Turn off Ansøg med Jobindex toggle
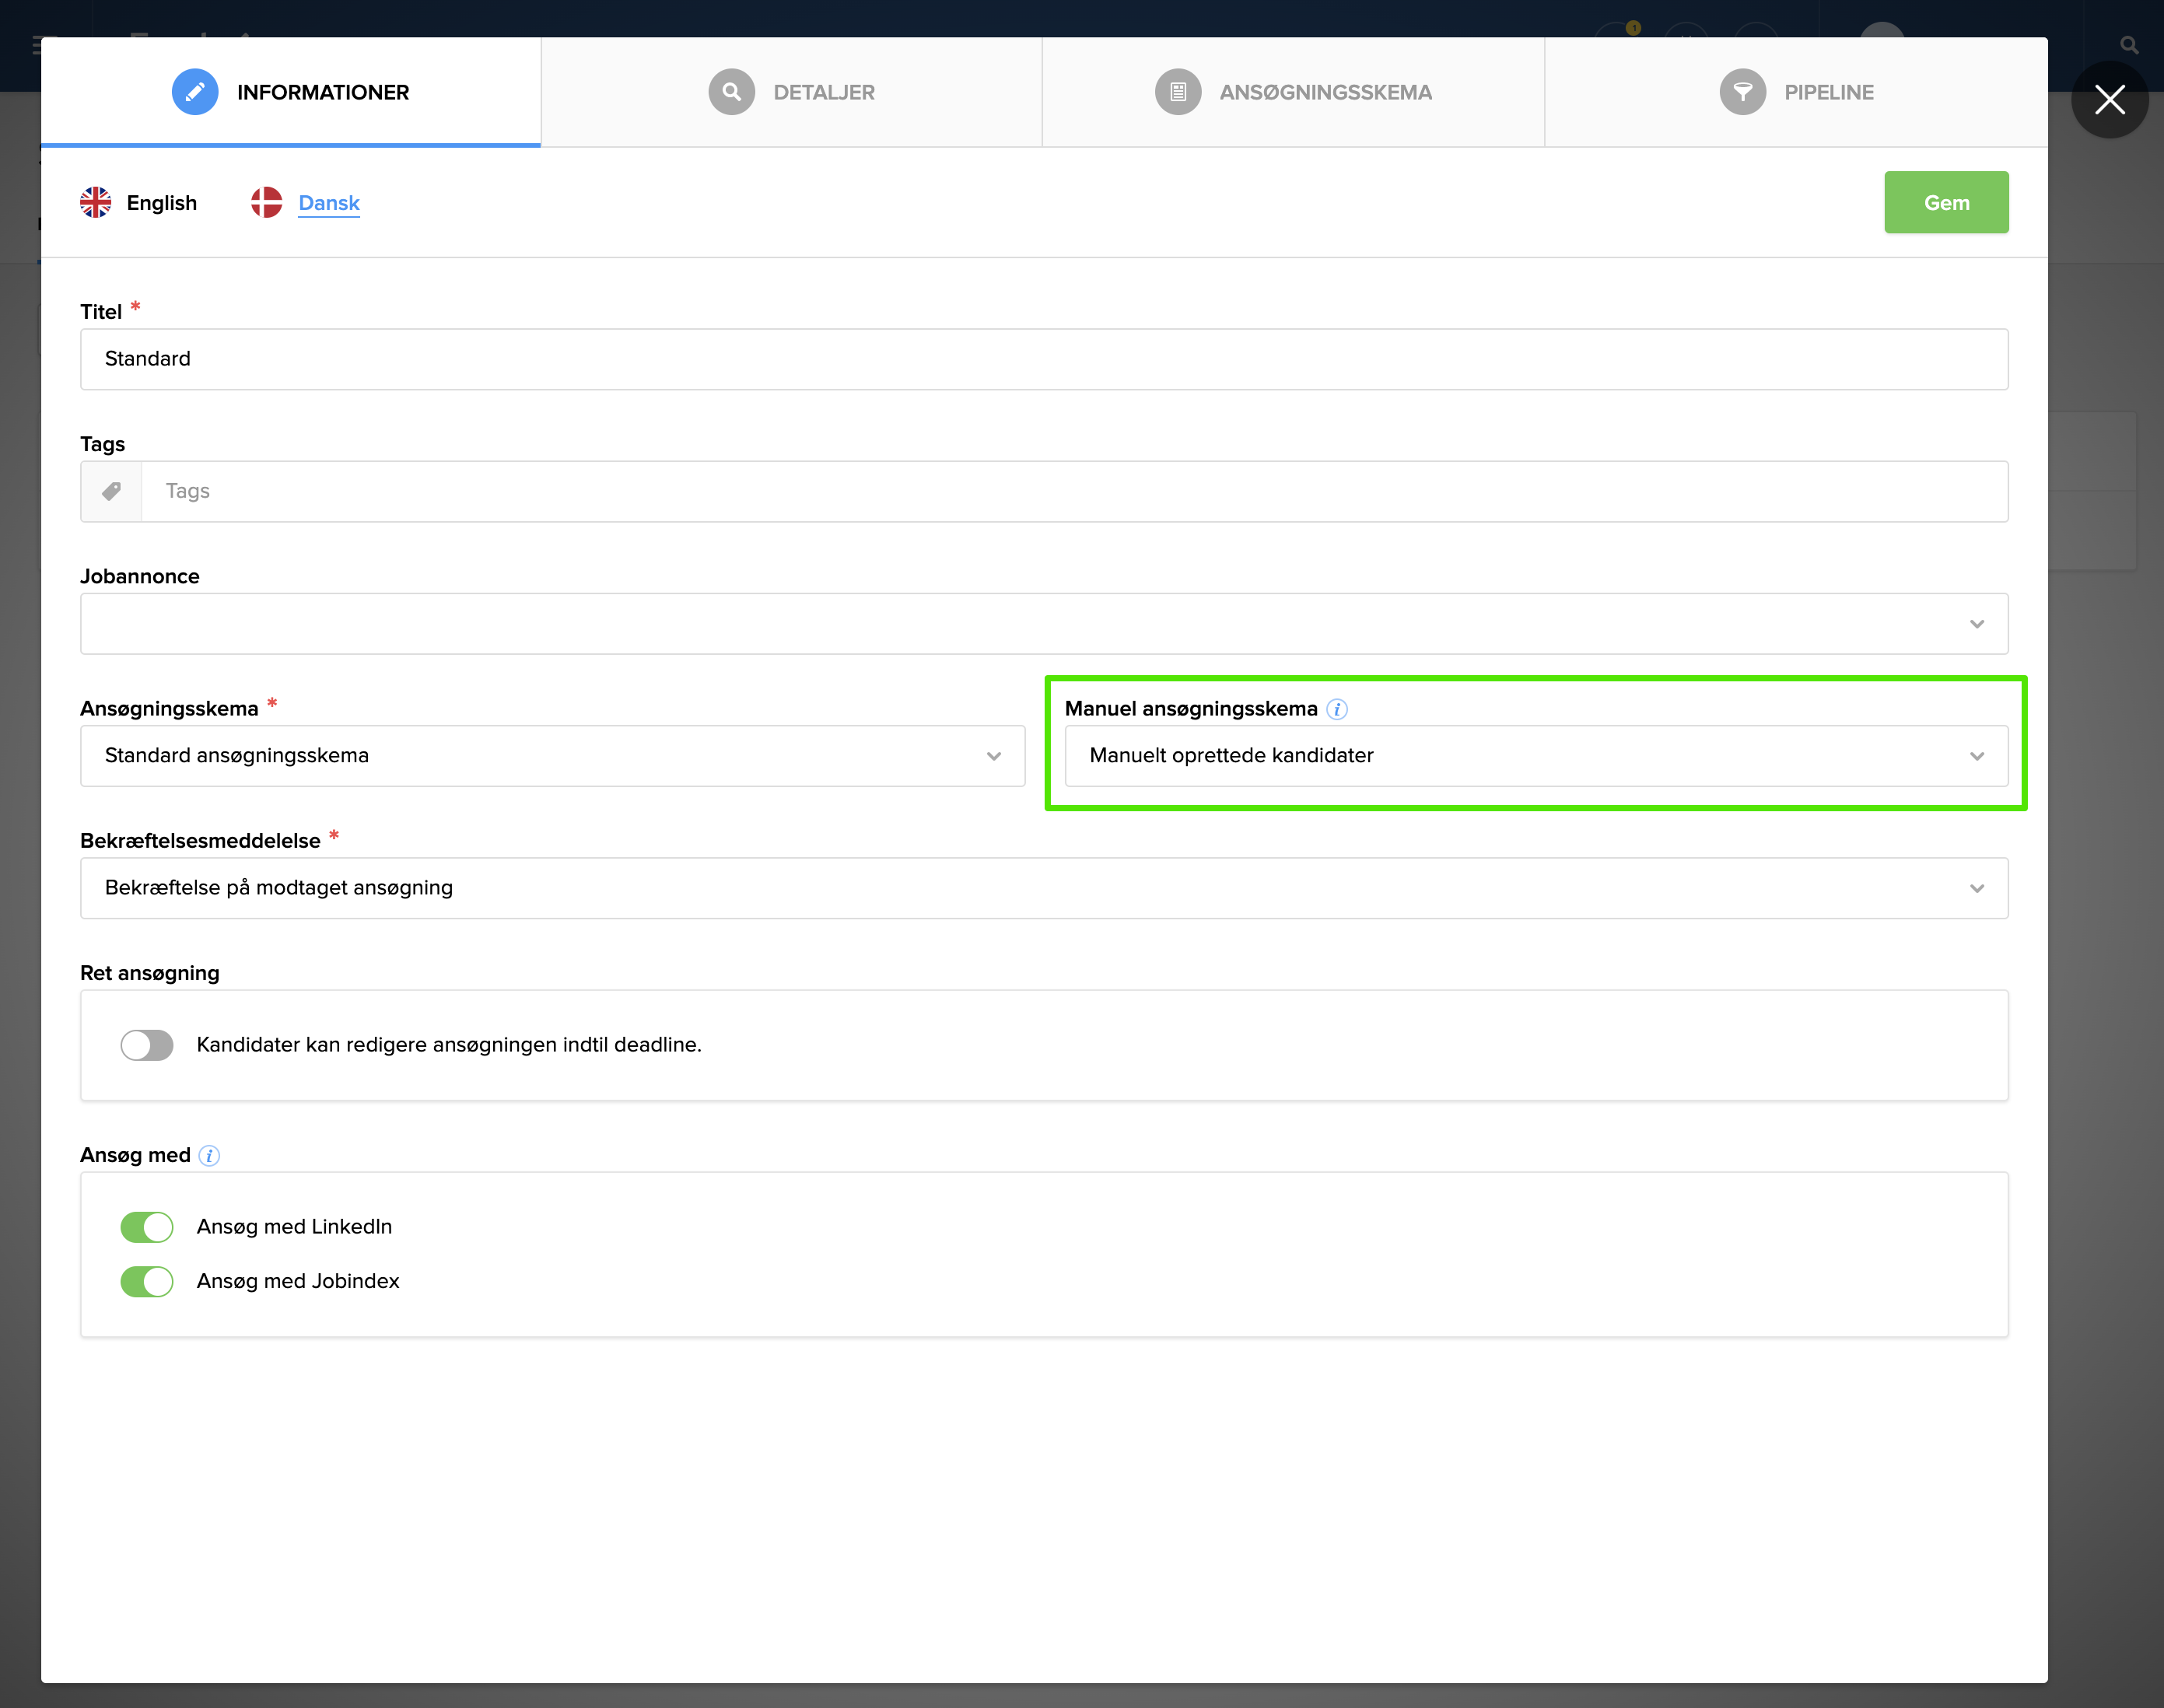 147,1281
